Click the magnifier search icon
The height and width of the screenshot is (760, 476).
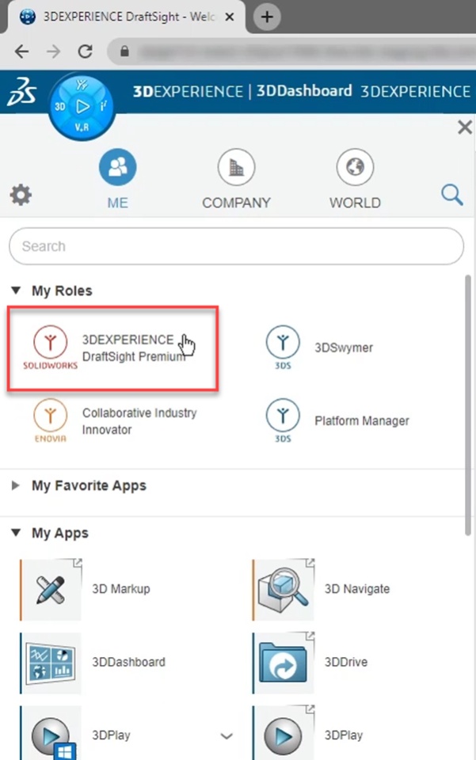452,195
